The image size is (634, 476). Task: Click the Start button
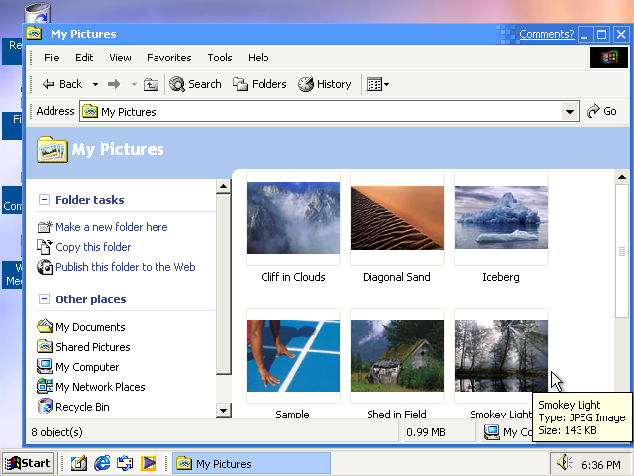point(28,463)
